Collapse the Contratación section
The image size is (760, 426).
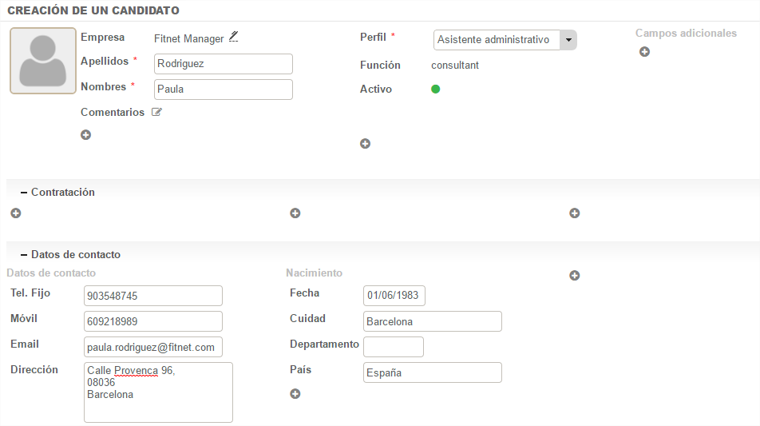[24, 193]
